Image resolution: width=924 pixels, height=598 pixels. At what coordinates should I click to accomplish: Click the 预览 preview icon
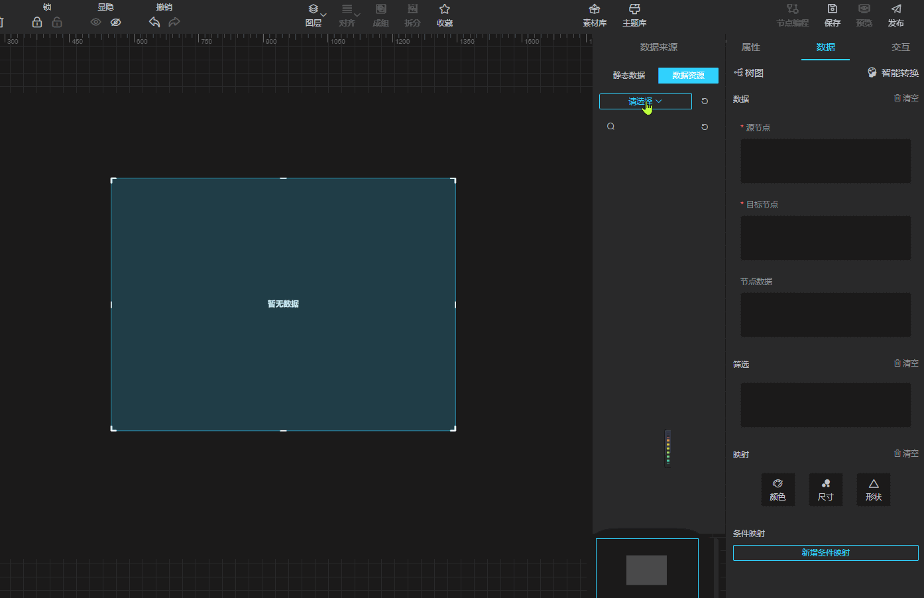coord(864,15)
